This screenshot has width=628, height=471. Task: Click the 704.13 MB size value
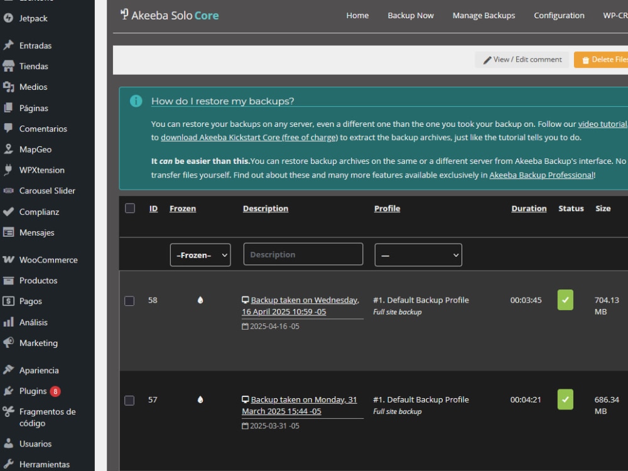click(x=607, y=306)
